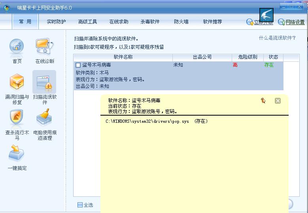Sort by the 危险级别 column header
The image size is (308, 213).
248,57
